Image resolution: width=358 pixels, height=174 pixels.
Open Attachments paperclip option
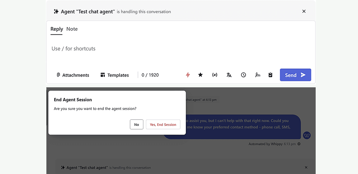coord(73,75)
